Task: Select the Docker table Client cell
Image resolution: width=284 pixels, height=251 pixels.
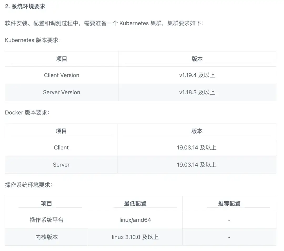Action: pyautogui.click(x=61, y=148)
